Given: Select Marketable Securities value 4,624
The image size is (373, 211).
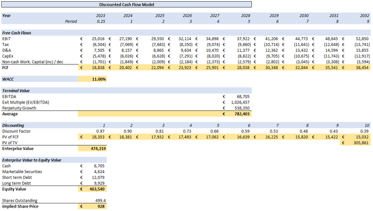Looking at the screenshot, I should pyautogui.click(x=99, y=171).
